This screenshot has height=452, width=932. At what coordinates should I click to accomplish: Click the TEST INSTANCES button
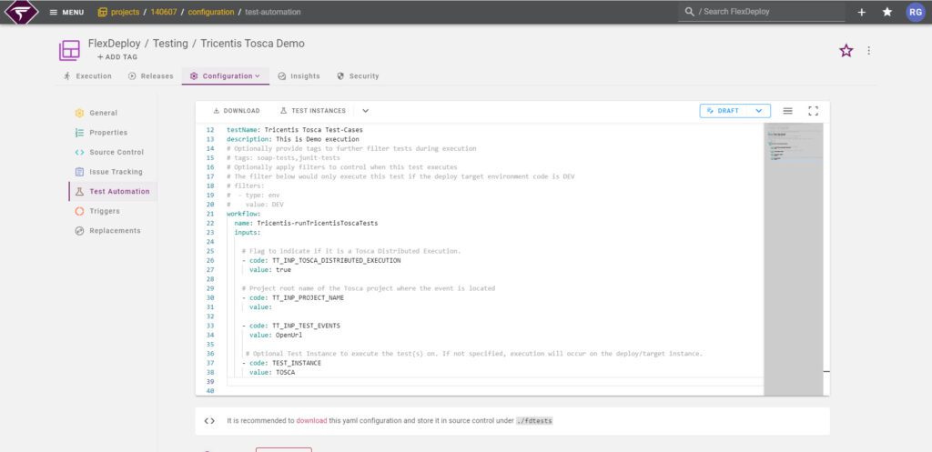coord(313,110)
